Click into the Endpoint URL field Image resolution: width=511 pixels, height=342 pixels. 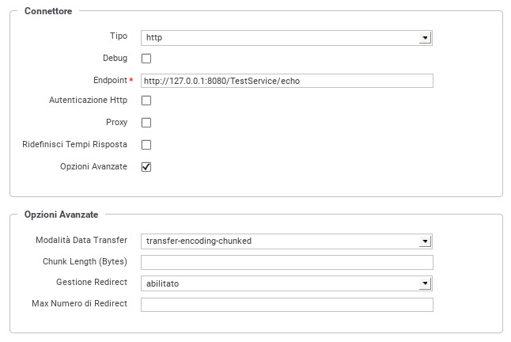point(287,81)
